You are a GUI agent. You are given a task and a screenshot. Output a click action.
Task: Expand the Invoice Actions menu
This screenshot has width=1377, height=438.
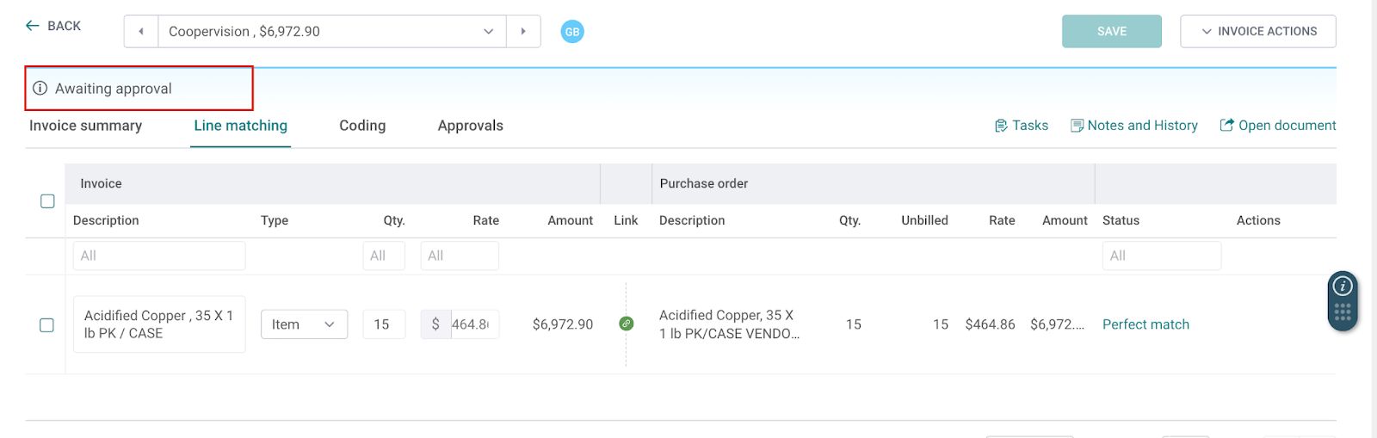tap(1257, 32)
